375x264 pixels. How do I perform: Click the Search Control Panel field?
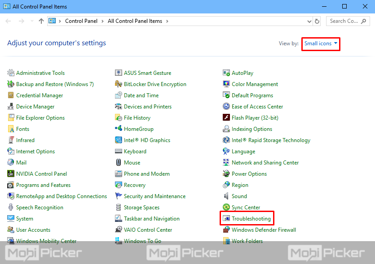pos(348,21)
